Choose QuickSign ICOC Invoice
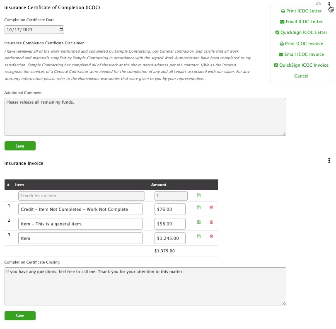 pos(301,65)
